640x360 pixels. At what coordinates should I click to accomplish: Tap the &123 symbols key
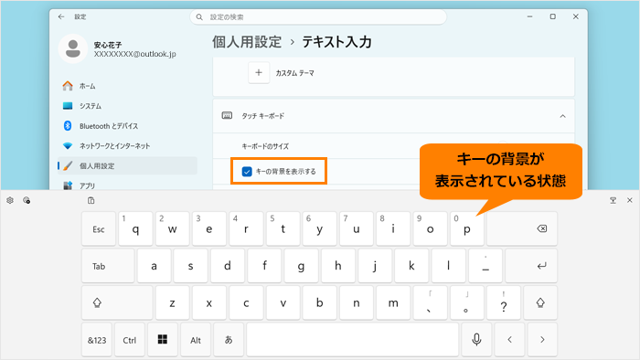click(x=97, y=340)
